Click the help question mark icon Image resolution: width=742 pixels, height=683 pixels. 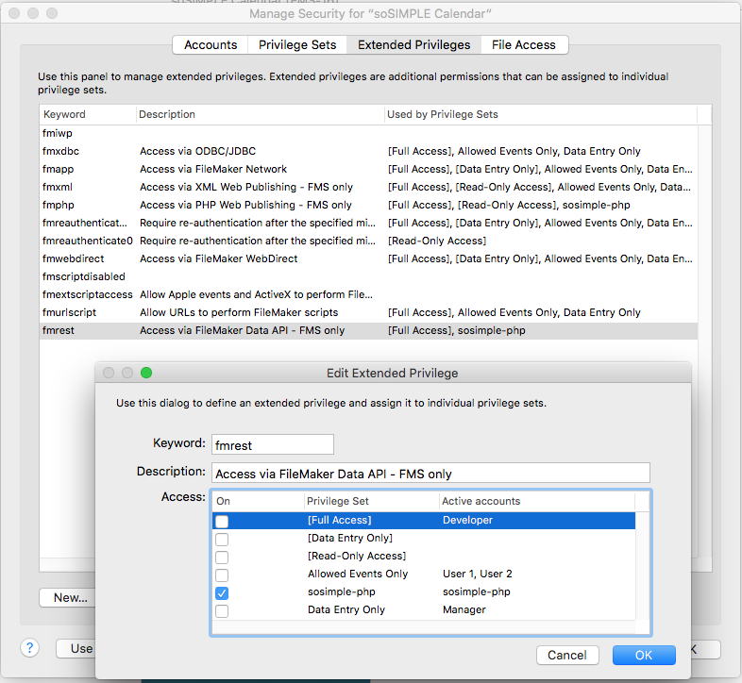click(30, 647)
